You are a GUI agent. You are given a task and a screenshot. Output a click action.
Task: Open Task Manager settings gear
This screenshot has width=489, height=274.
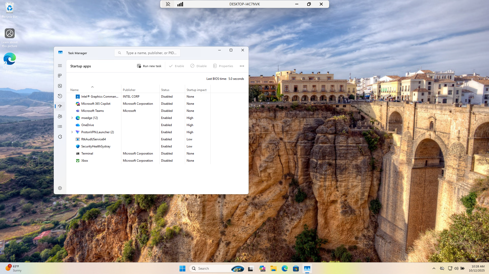pos(60,188)
